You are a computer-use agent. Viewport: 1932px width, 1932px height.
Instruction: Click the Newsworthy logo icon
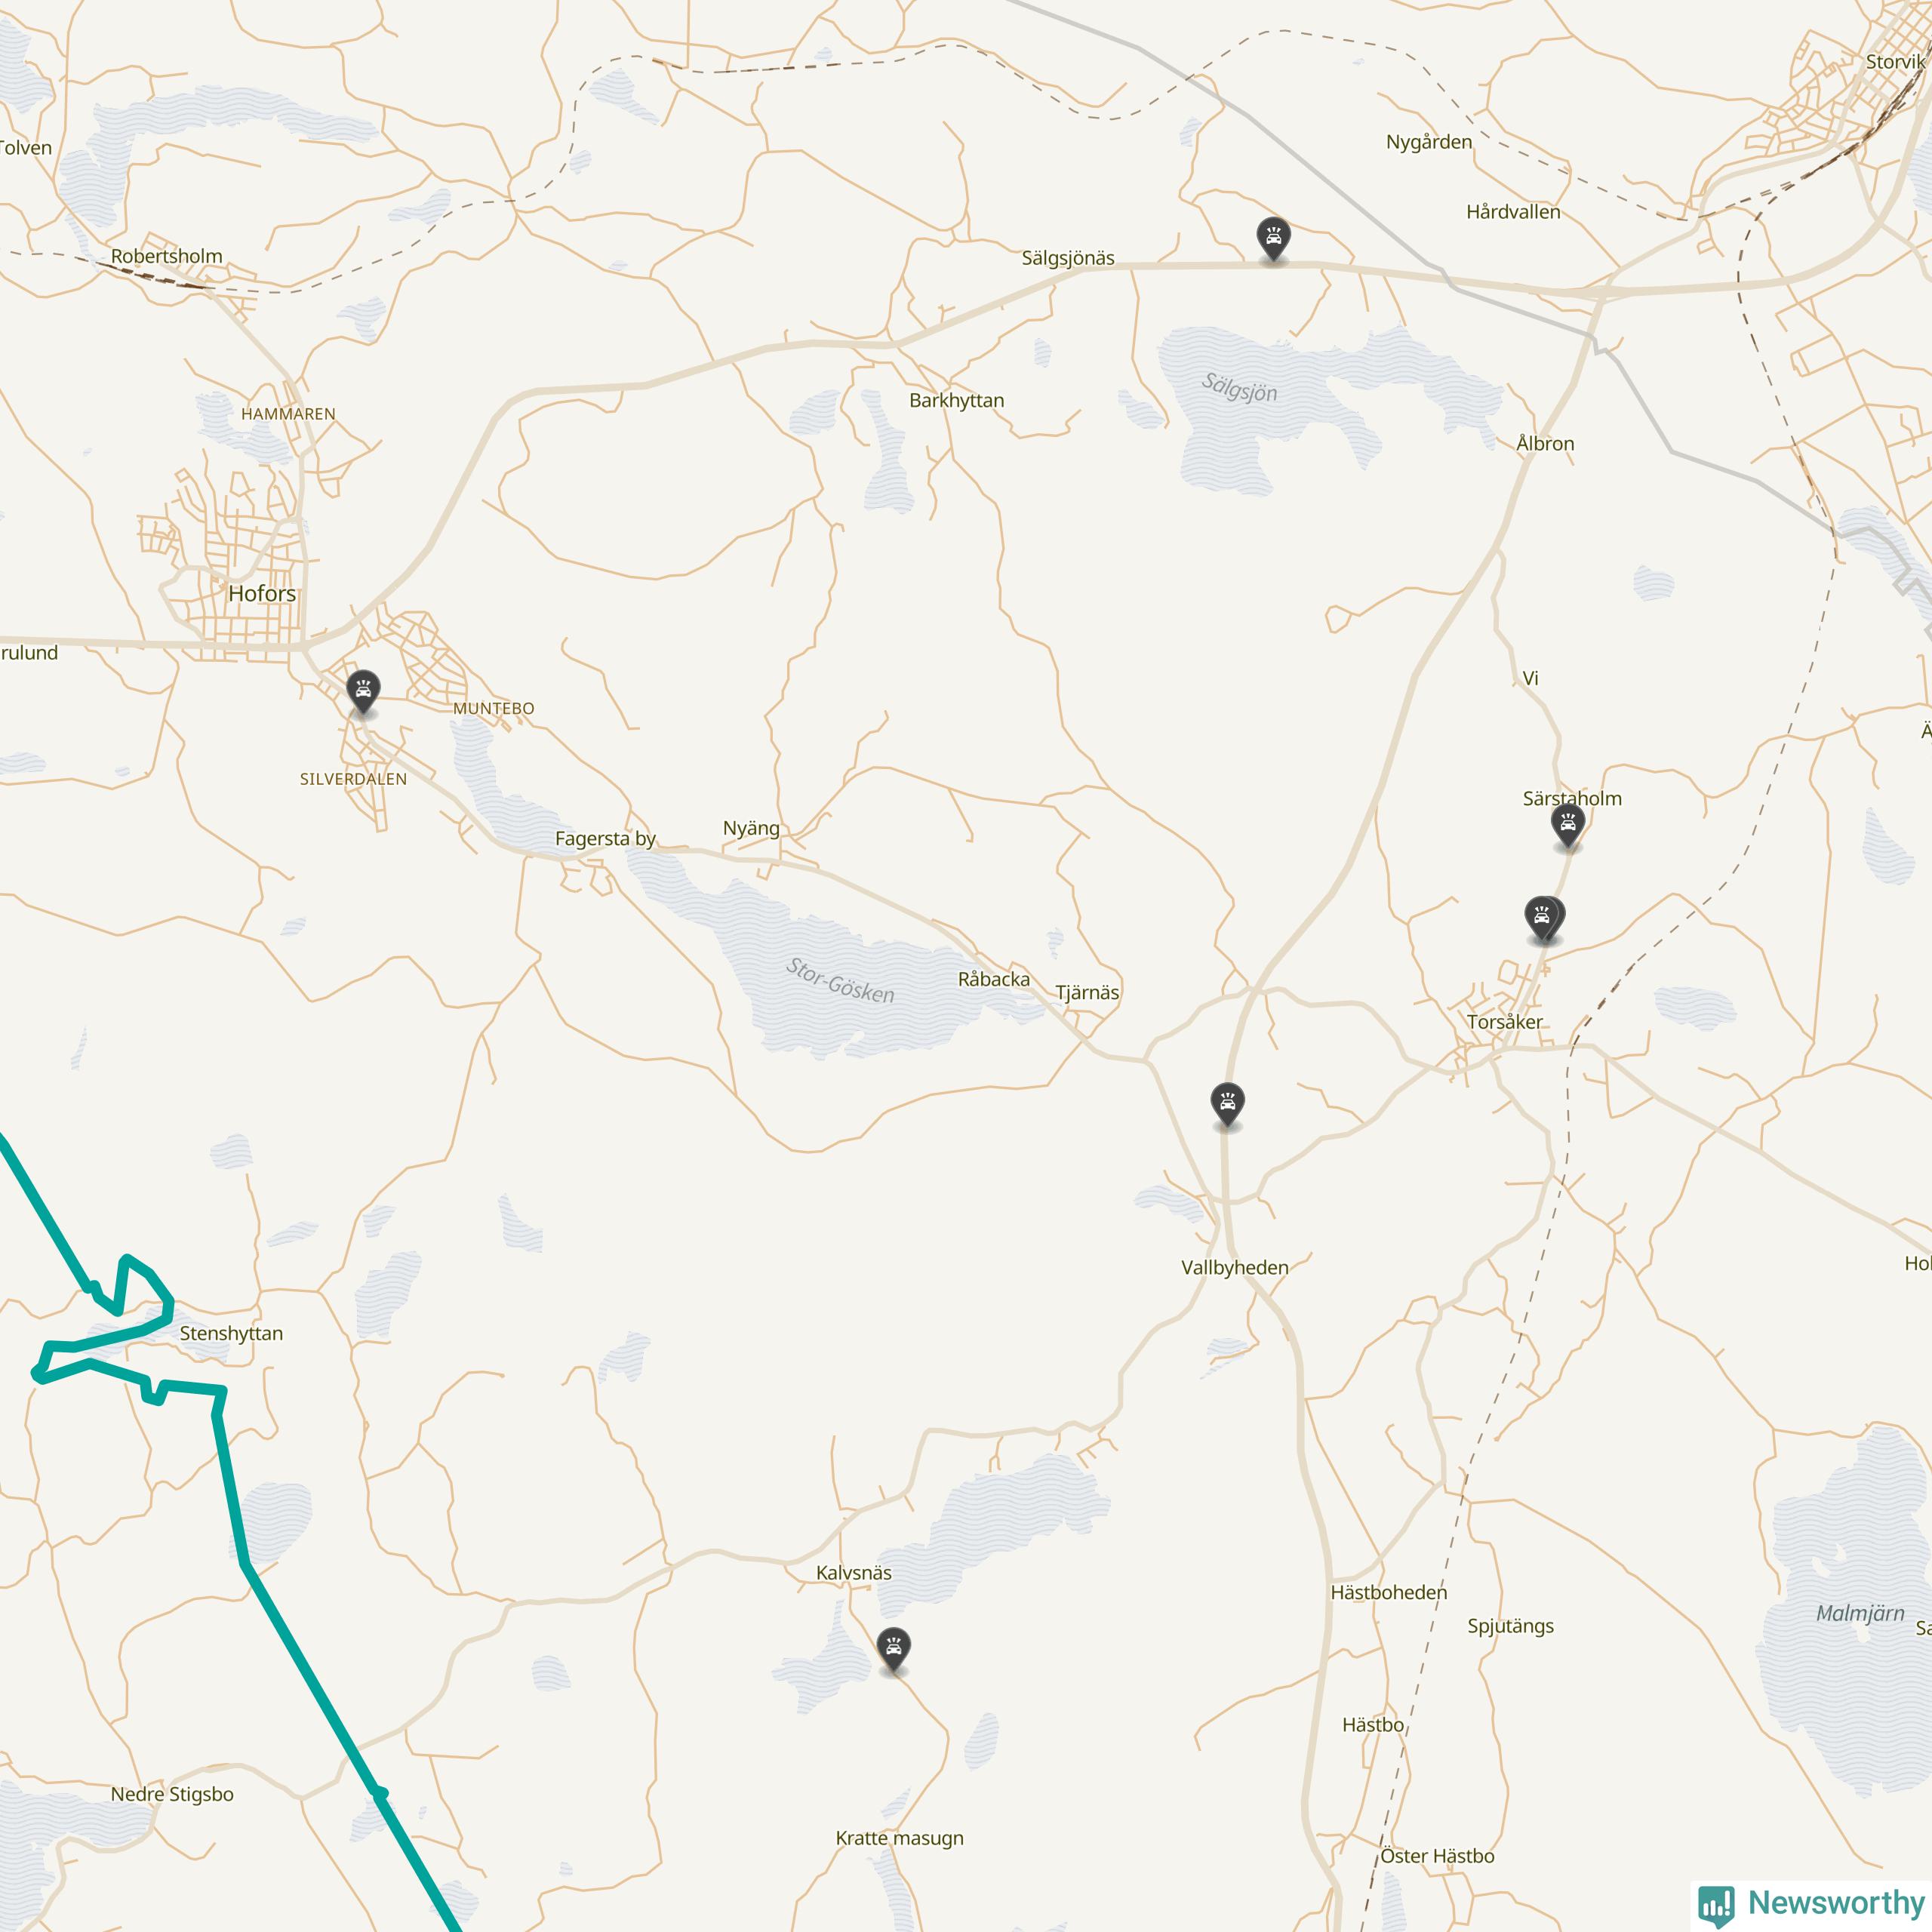point(1716,1903)
